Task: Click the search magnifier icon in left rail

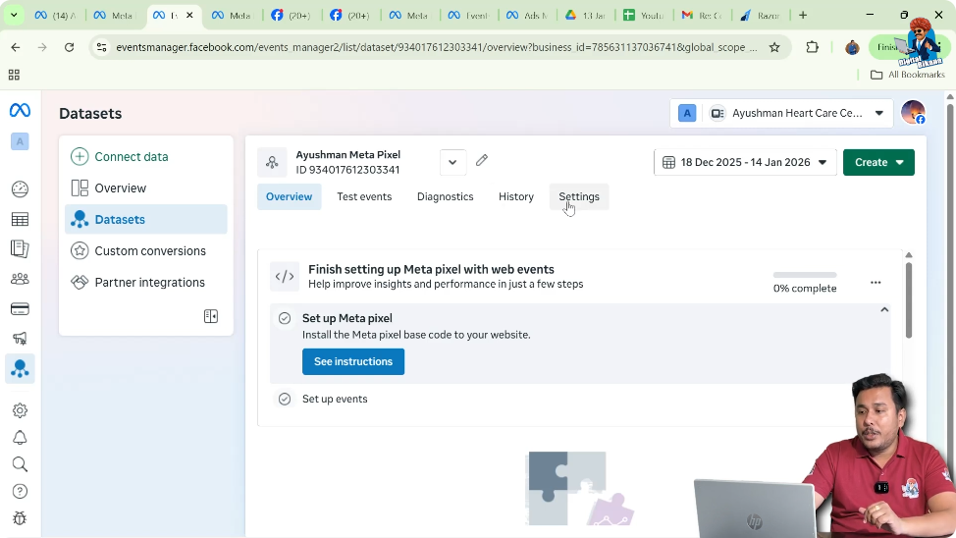Action: click(20, 464)
